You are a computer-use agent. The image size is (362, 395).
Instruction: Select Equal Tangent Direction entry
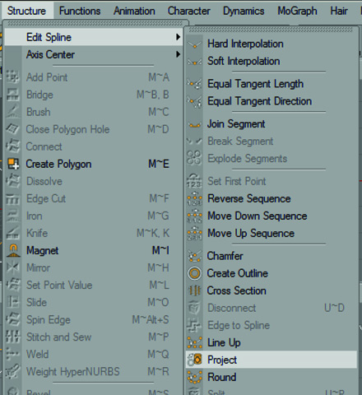[x=259, y=101]
